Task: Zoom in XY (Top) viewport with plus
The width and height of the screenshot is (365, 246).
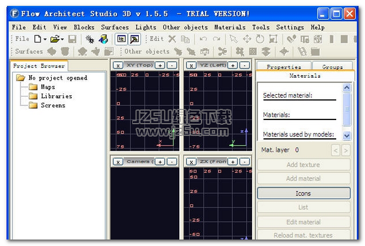Action: pyautogui.click(x=160, y=65)
